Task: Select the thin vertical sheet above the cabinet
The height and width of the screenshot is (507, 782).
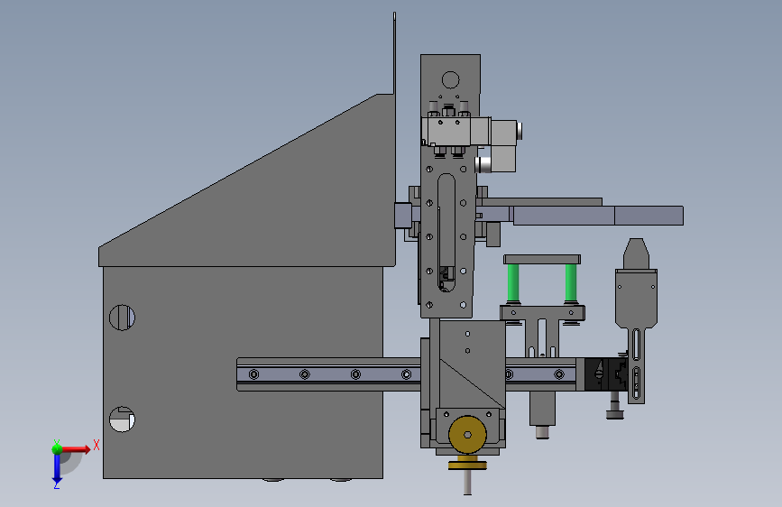Action: 394,53
